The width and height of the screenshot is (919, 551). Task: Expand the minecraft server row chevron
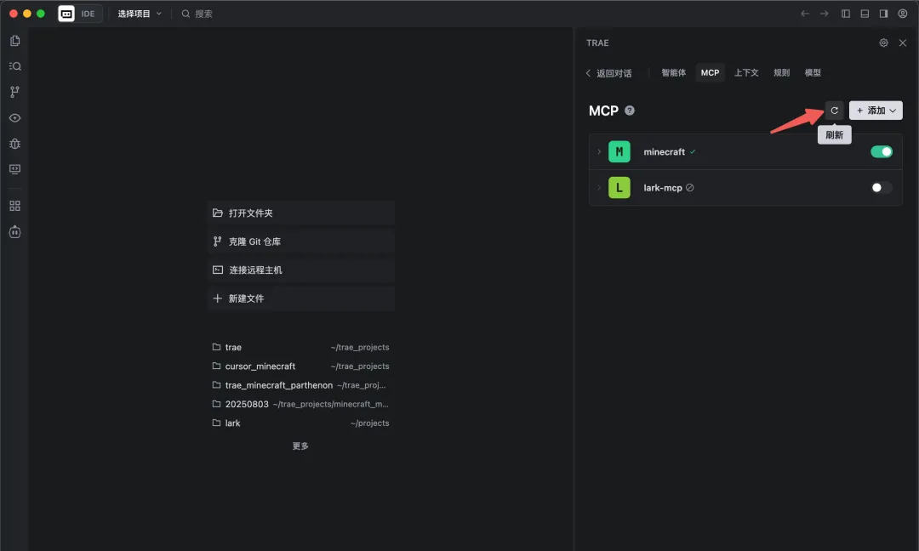[599, 151]
